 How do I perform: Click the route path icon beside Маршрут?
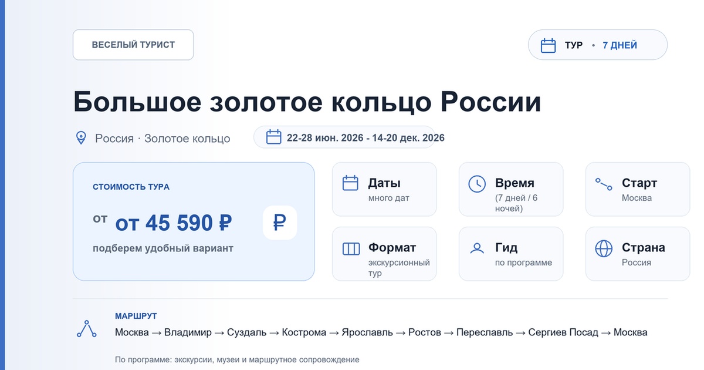click(x=87, y=329)
